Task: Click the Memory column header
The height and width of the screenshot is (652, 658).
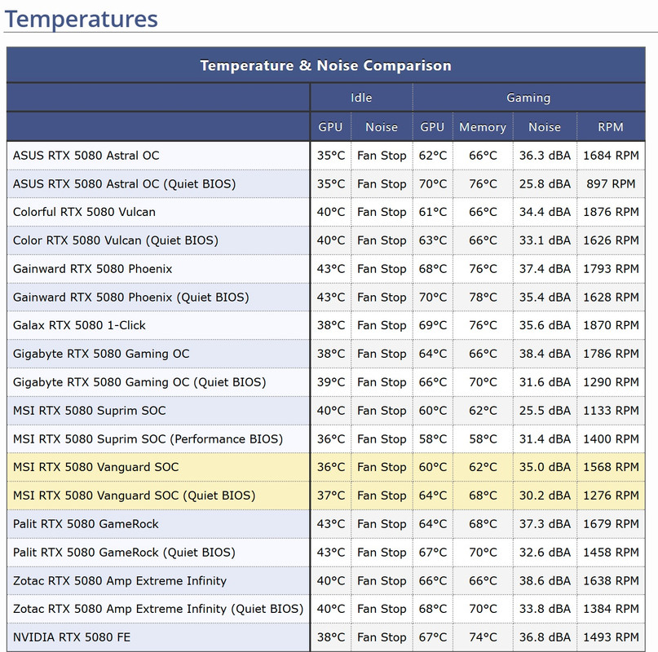Action: pos(483,127)
